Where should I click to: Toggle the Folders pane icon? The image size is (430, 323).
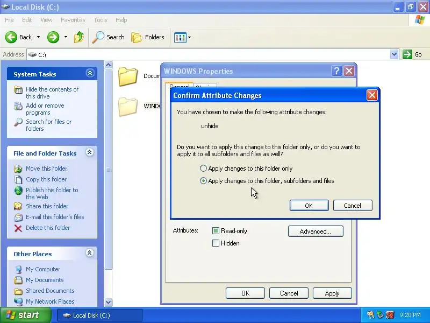137,37
